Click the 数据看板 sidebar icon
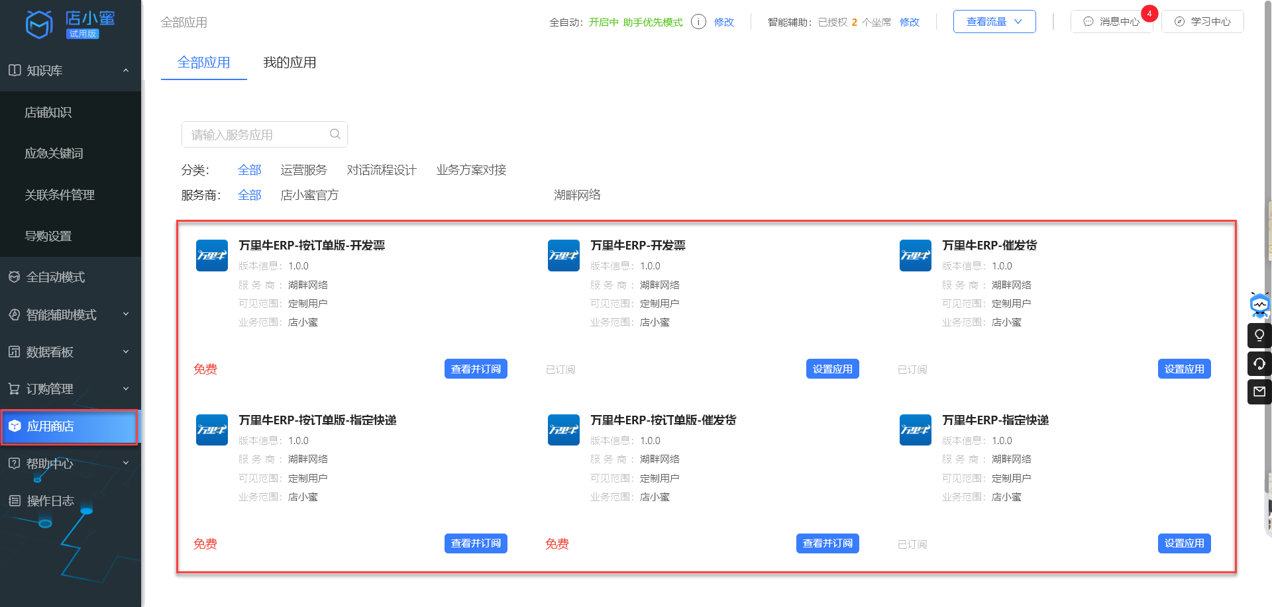The height and width of the screenshot is (607, 1272). coord(15,351)
